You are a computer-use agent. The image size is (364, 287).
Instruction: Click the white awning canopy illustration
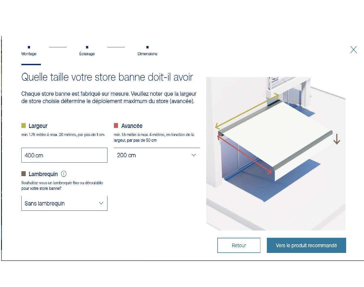(279, 133)
